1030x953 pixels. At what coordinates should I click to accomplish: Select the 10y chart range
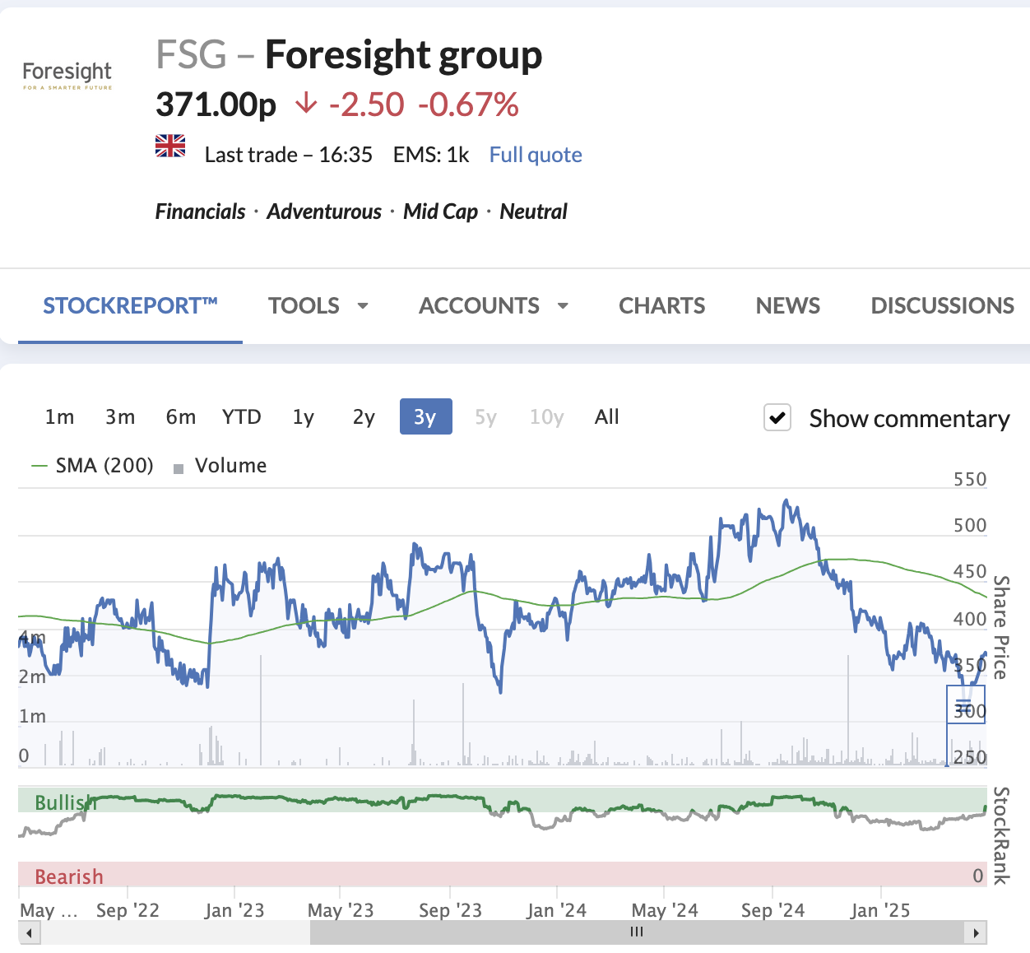coord(547,417)
